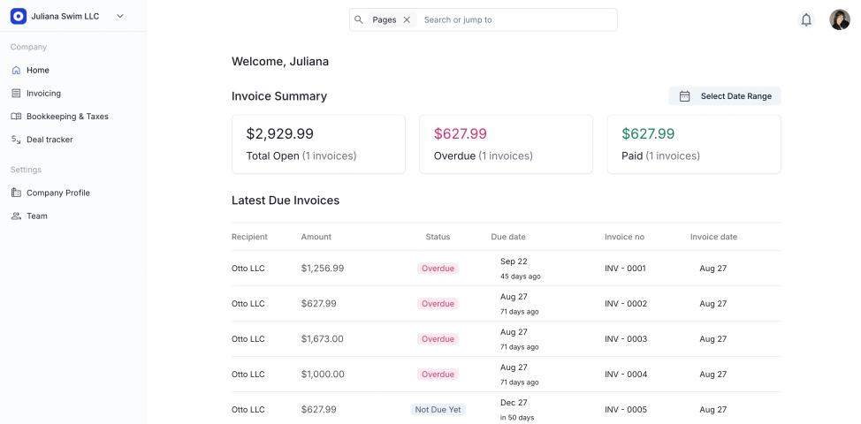Open invoice INV - 0003 row
The image size is (861, 424).
(625, 339)
